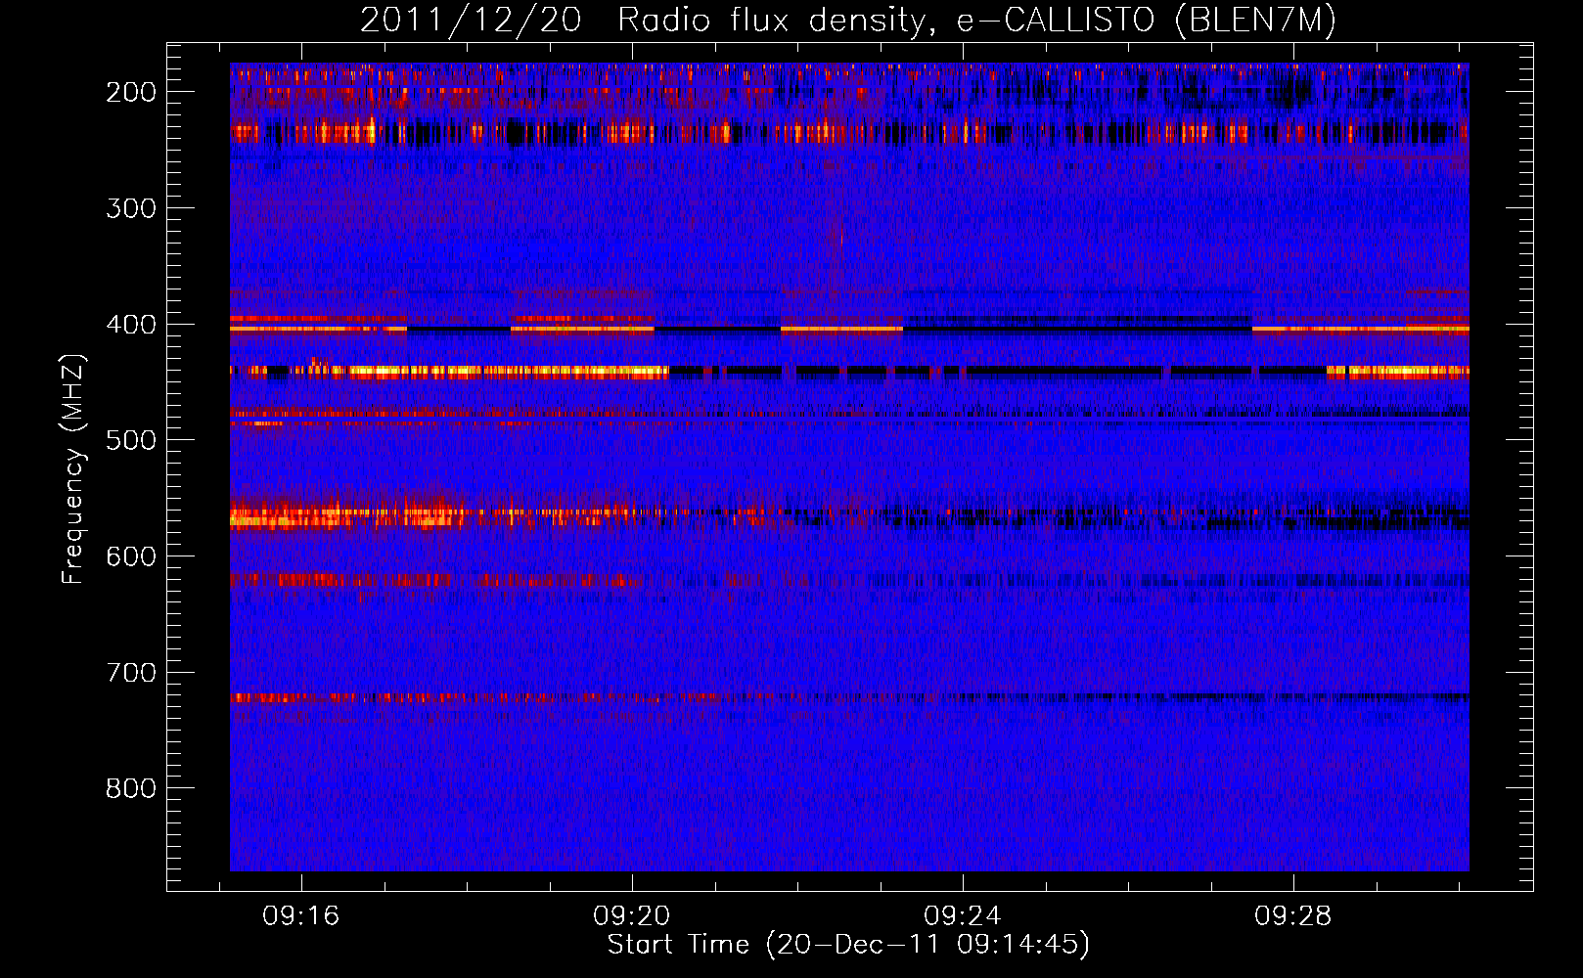The image size is (1583, 978).
Task: Click the 500 frequency tick label
Action: tap(131, 440)
